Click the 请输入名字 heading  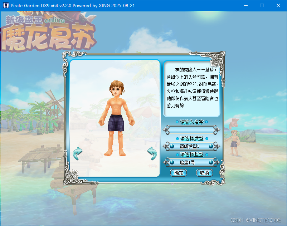point(192,122)
